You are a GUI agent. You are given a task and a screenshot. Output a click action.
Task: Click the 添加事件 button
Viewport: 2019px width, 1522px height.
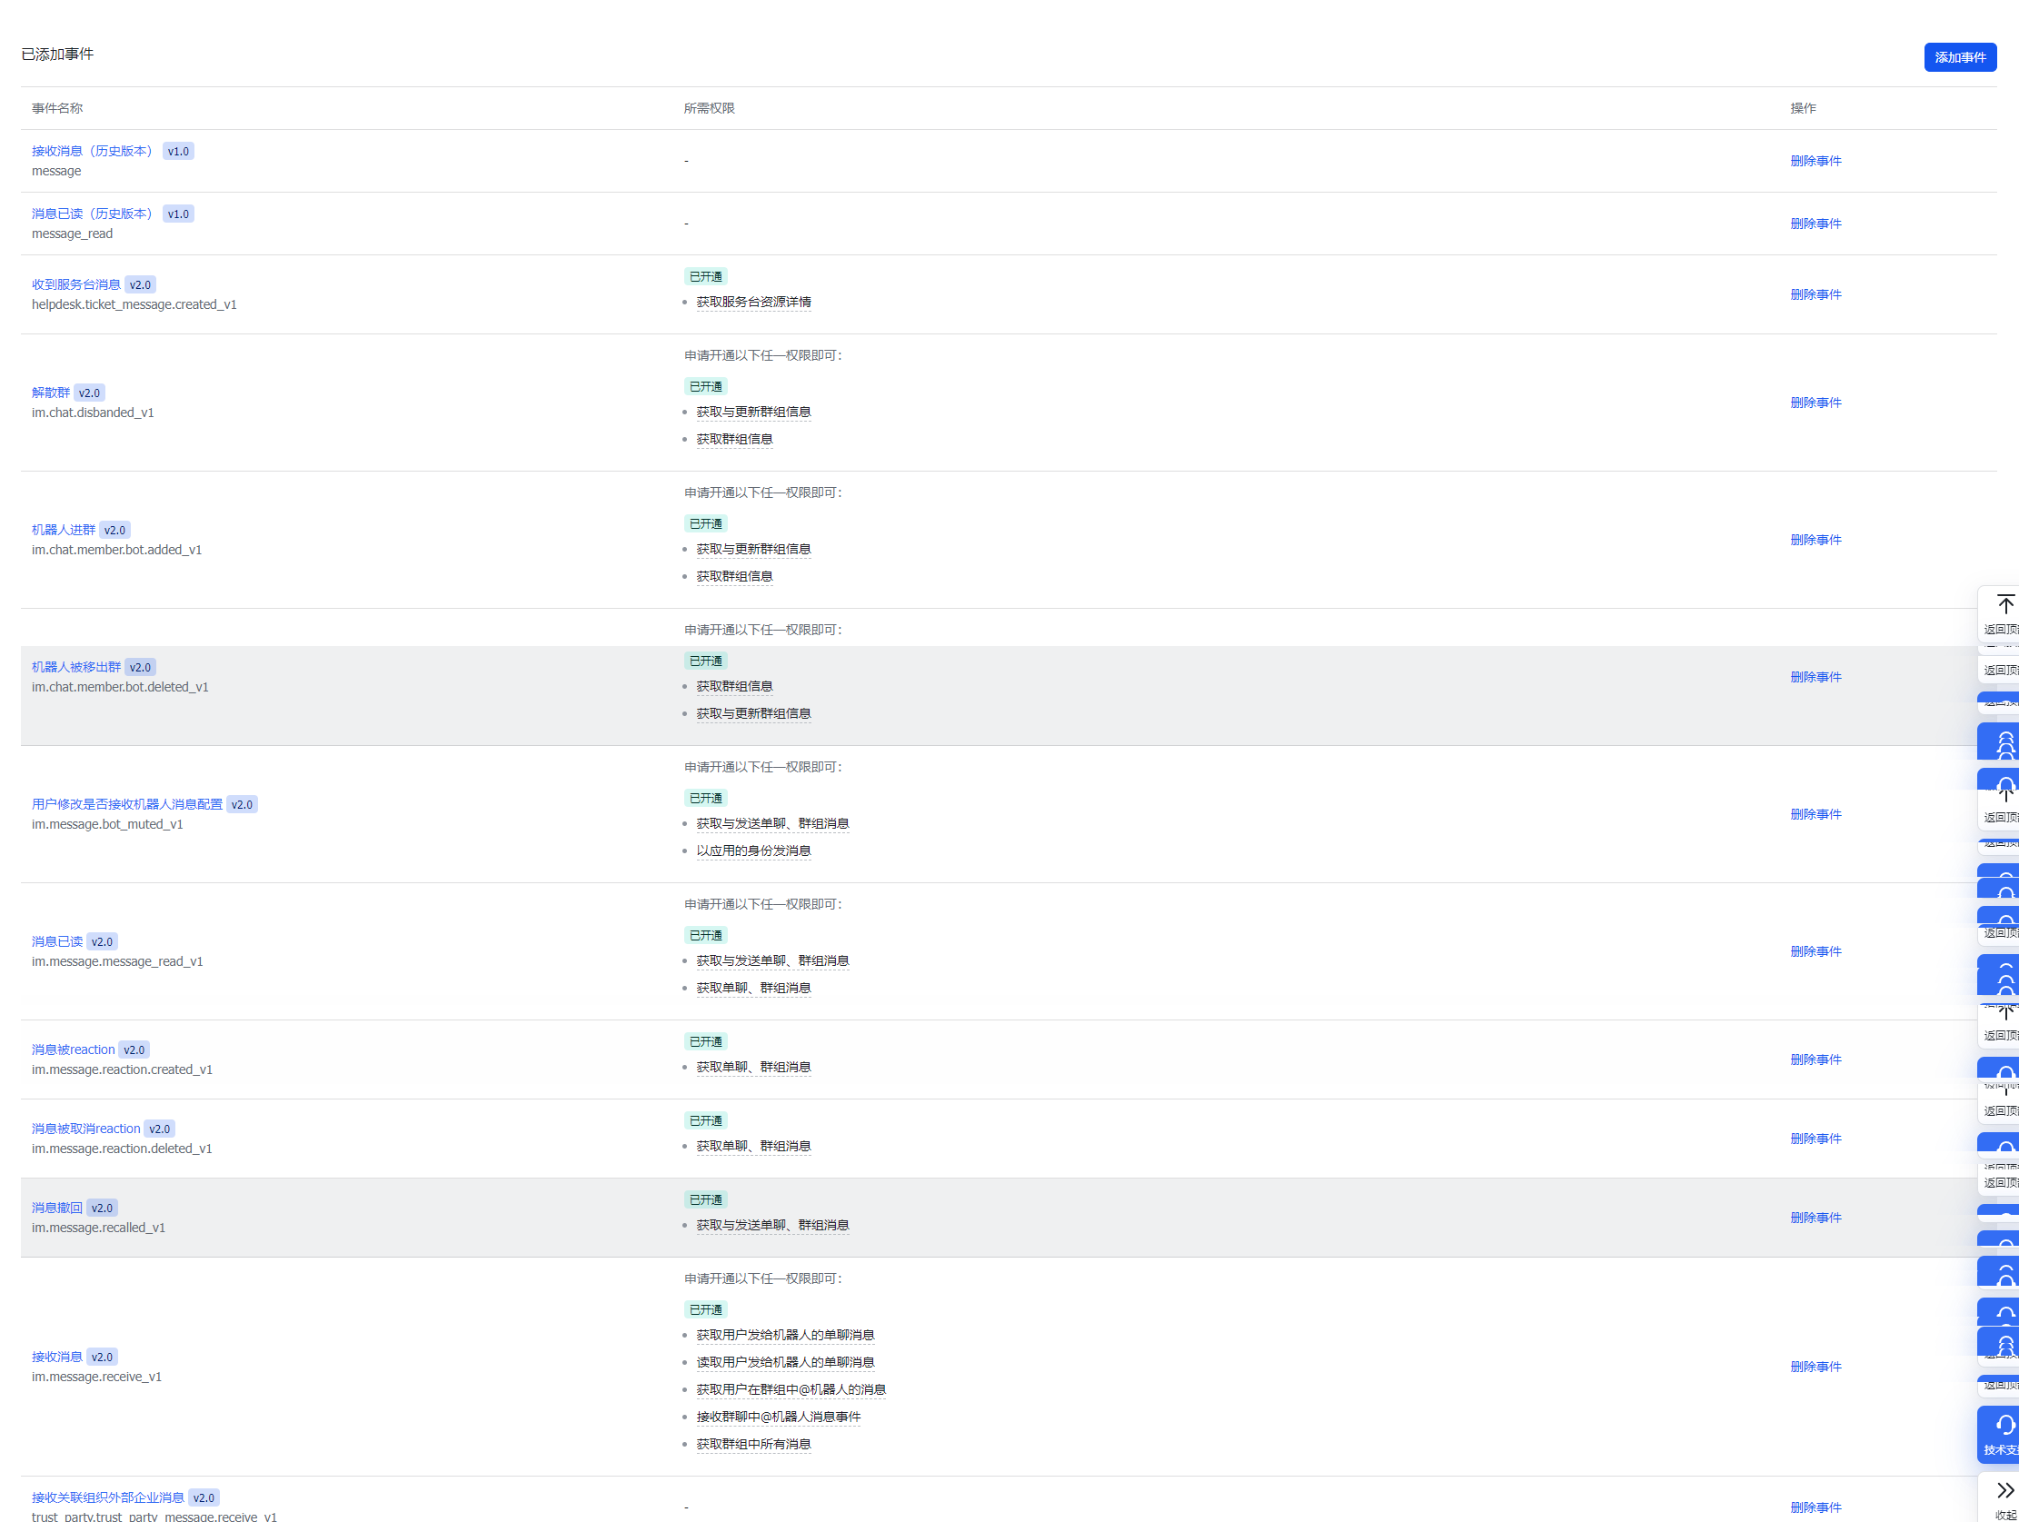tap(1959, 56)
